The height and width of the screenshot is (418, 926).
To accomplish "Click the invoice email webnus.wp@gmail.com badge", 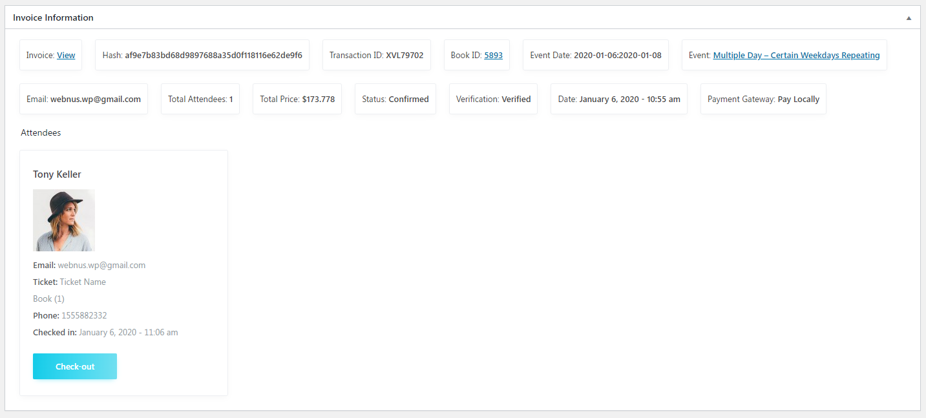I will (83, 99).
